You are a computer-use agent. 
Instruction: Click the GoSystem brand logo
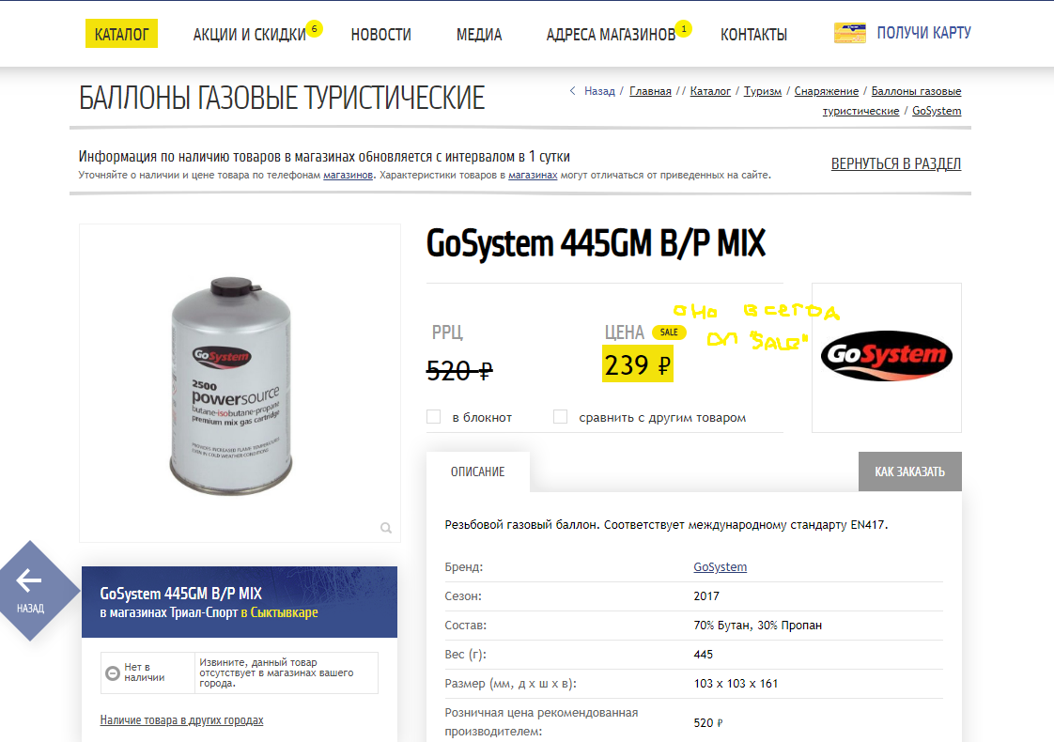pos(887,356)
